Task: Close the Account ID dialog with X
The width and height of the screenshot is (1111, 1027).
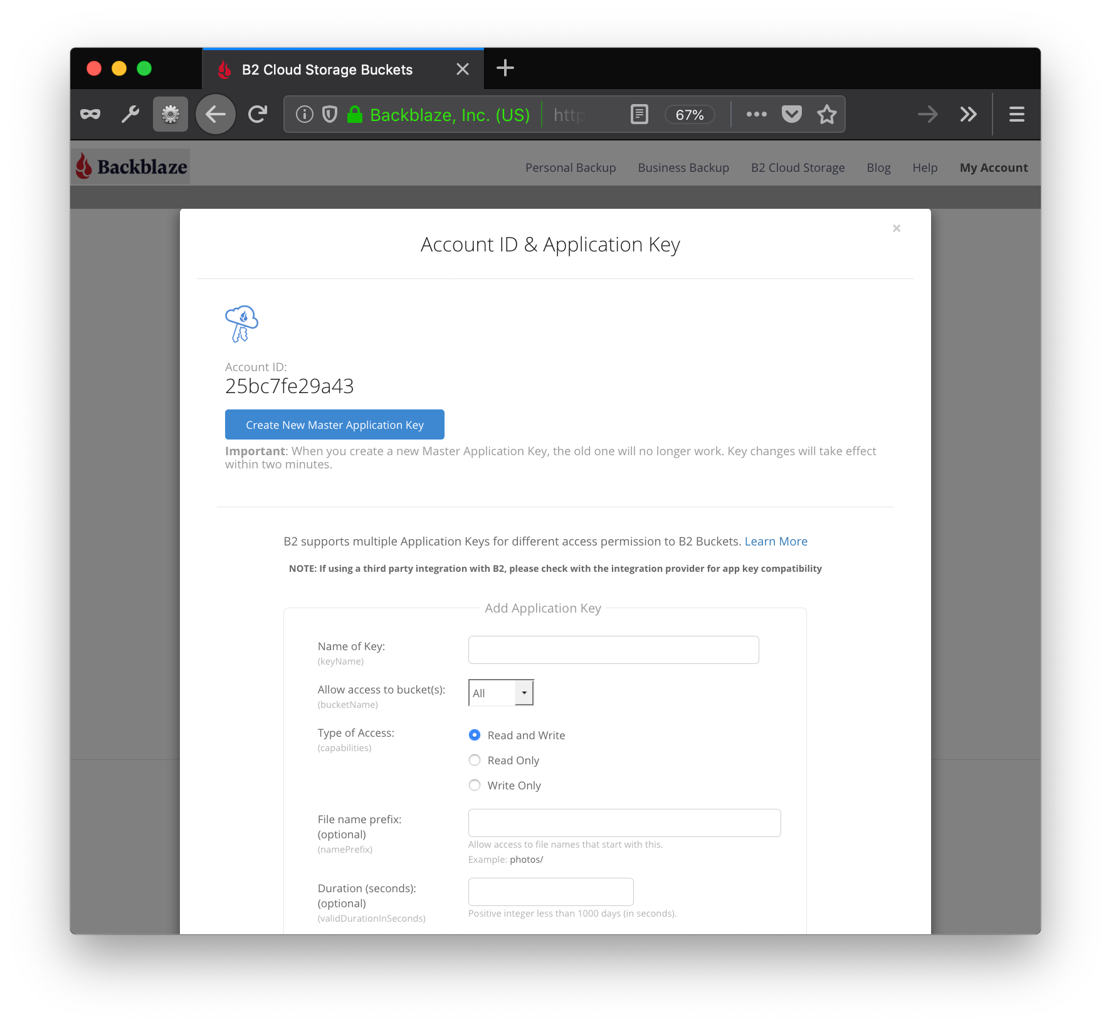Action: (897, 228)
